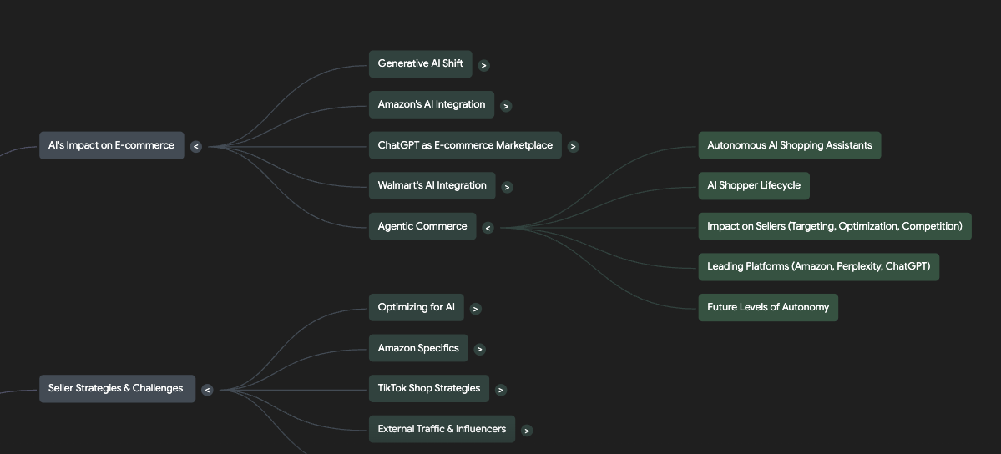1001x454 pixels.
Task: Open Autonomous AI Shopping Assistants node
Action: tap(790, 145)
